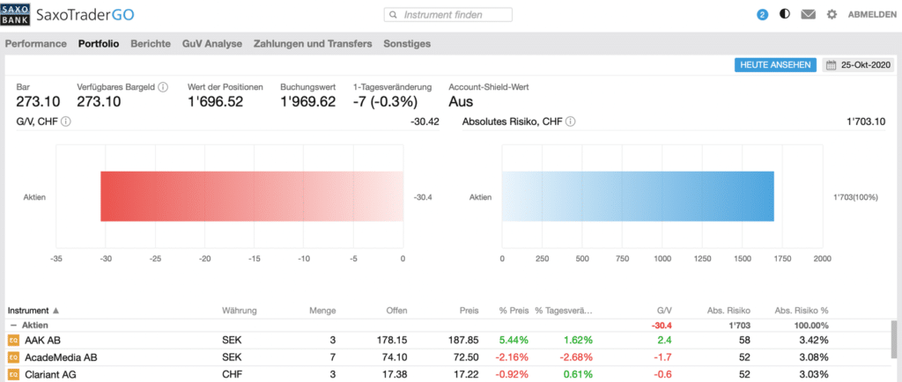Click the info icon beside Verfügbares Bargeld
The image size is (902, 382).
click(163, 87)
